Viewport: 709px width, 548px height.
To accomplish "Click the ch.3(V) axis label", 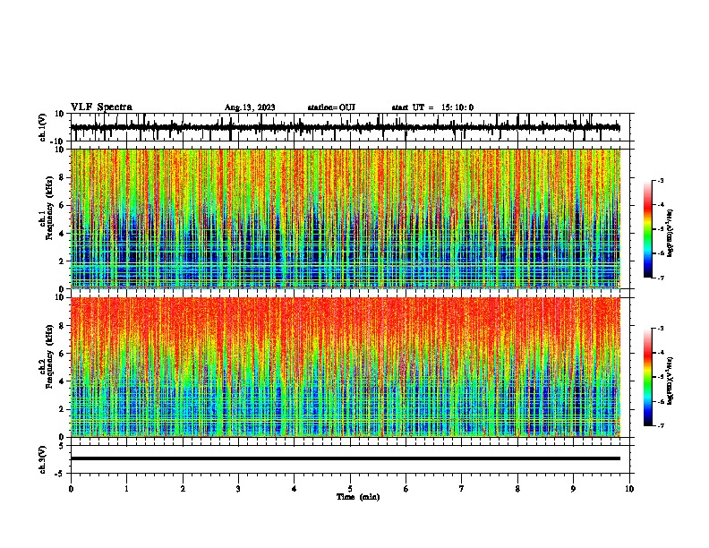I will 43,459.
